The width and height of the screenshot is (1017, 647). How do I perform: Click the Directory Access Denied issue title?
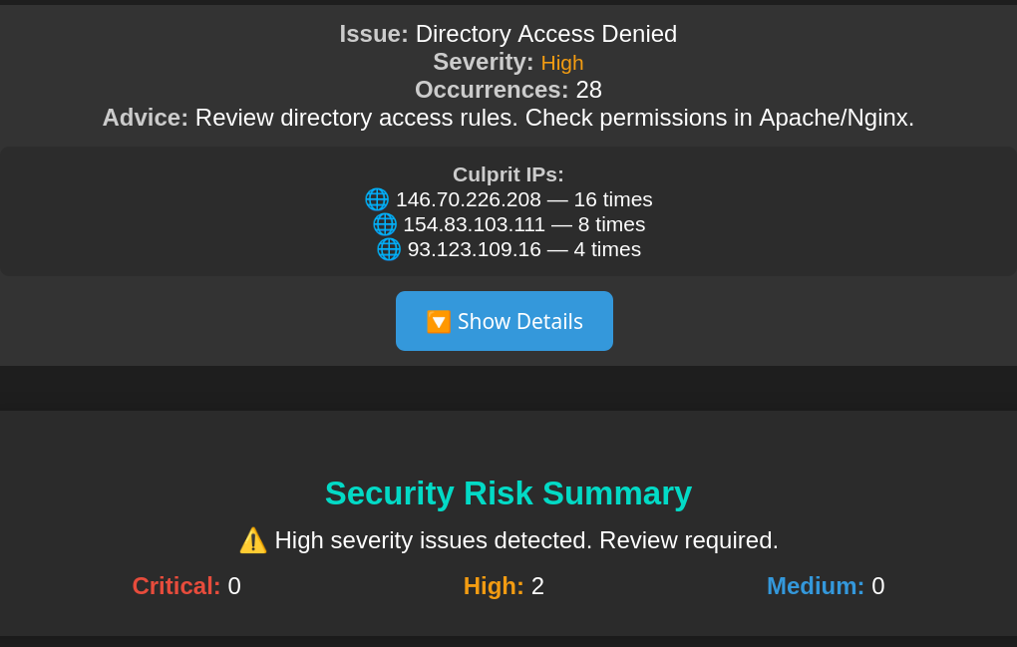[x=545, y=34]
